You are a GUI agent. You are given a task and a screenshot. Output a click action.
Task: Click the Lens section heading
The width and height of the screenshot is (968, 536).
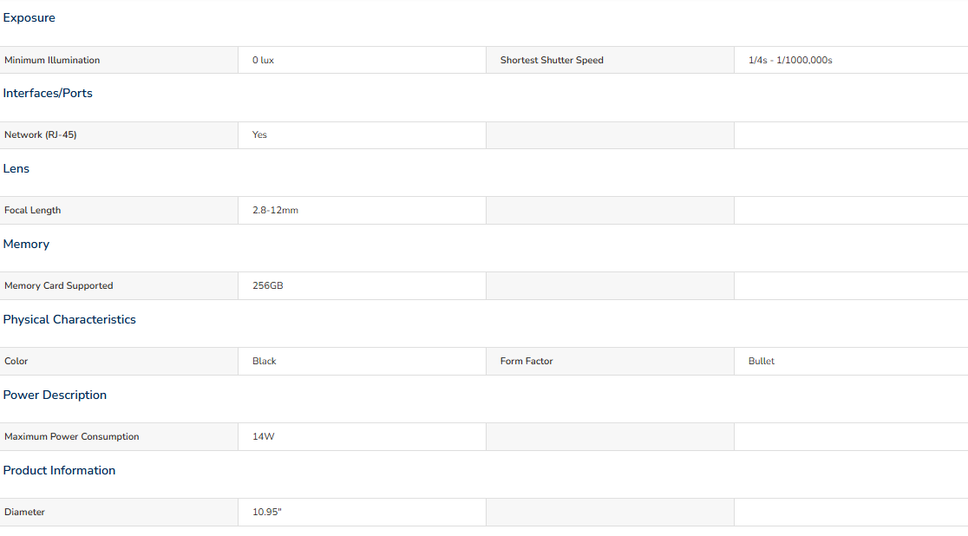(x=16, y=168)
